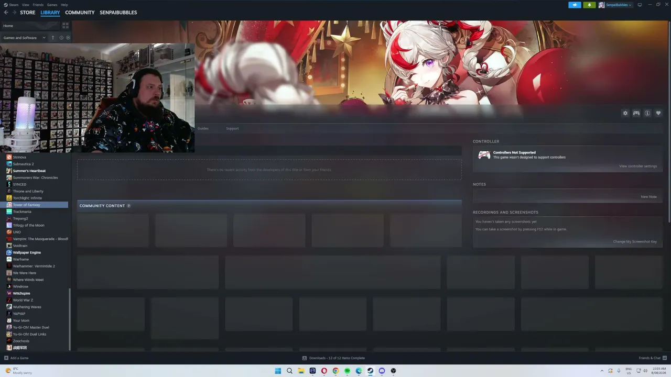Open Games and Software filter dropdown

[24, 38]
